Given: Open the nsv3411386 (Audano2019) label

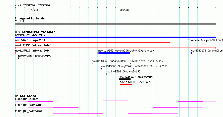Looking at the screenshot, I should pyautogui.click(x=109, y=61).
